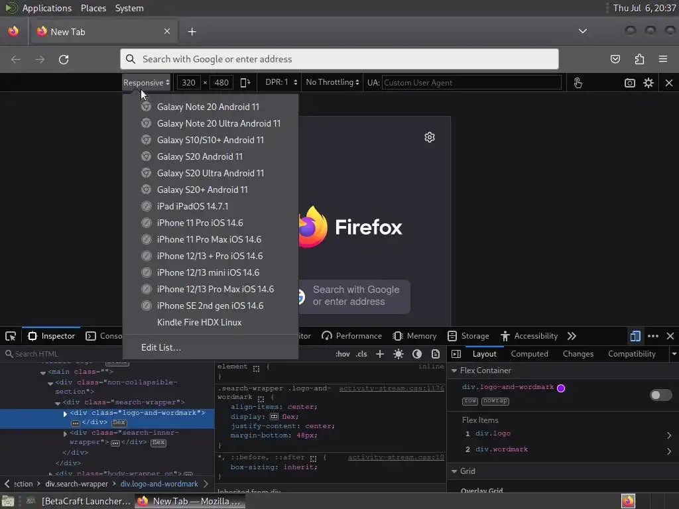Open the Accessibility tab
This screenshot has width=679, height=509.
point(529,336)
